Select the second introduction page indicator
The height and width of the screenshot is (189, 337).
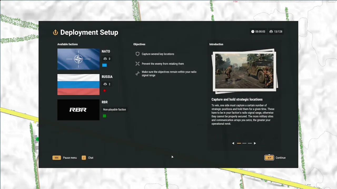(244, 143)
